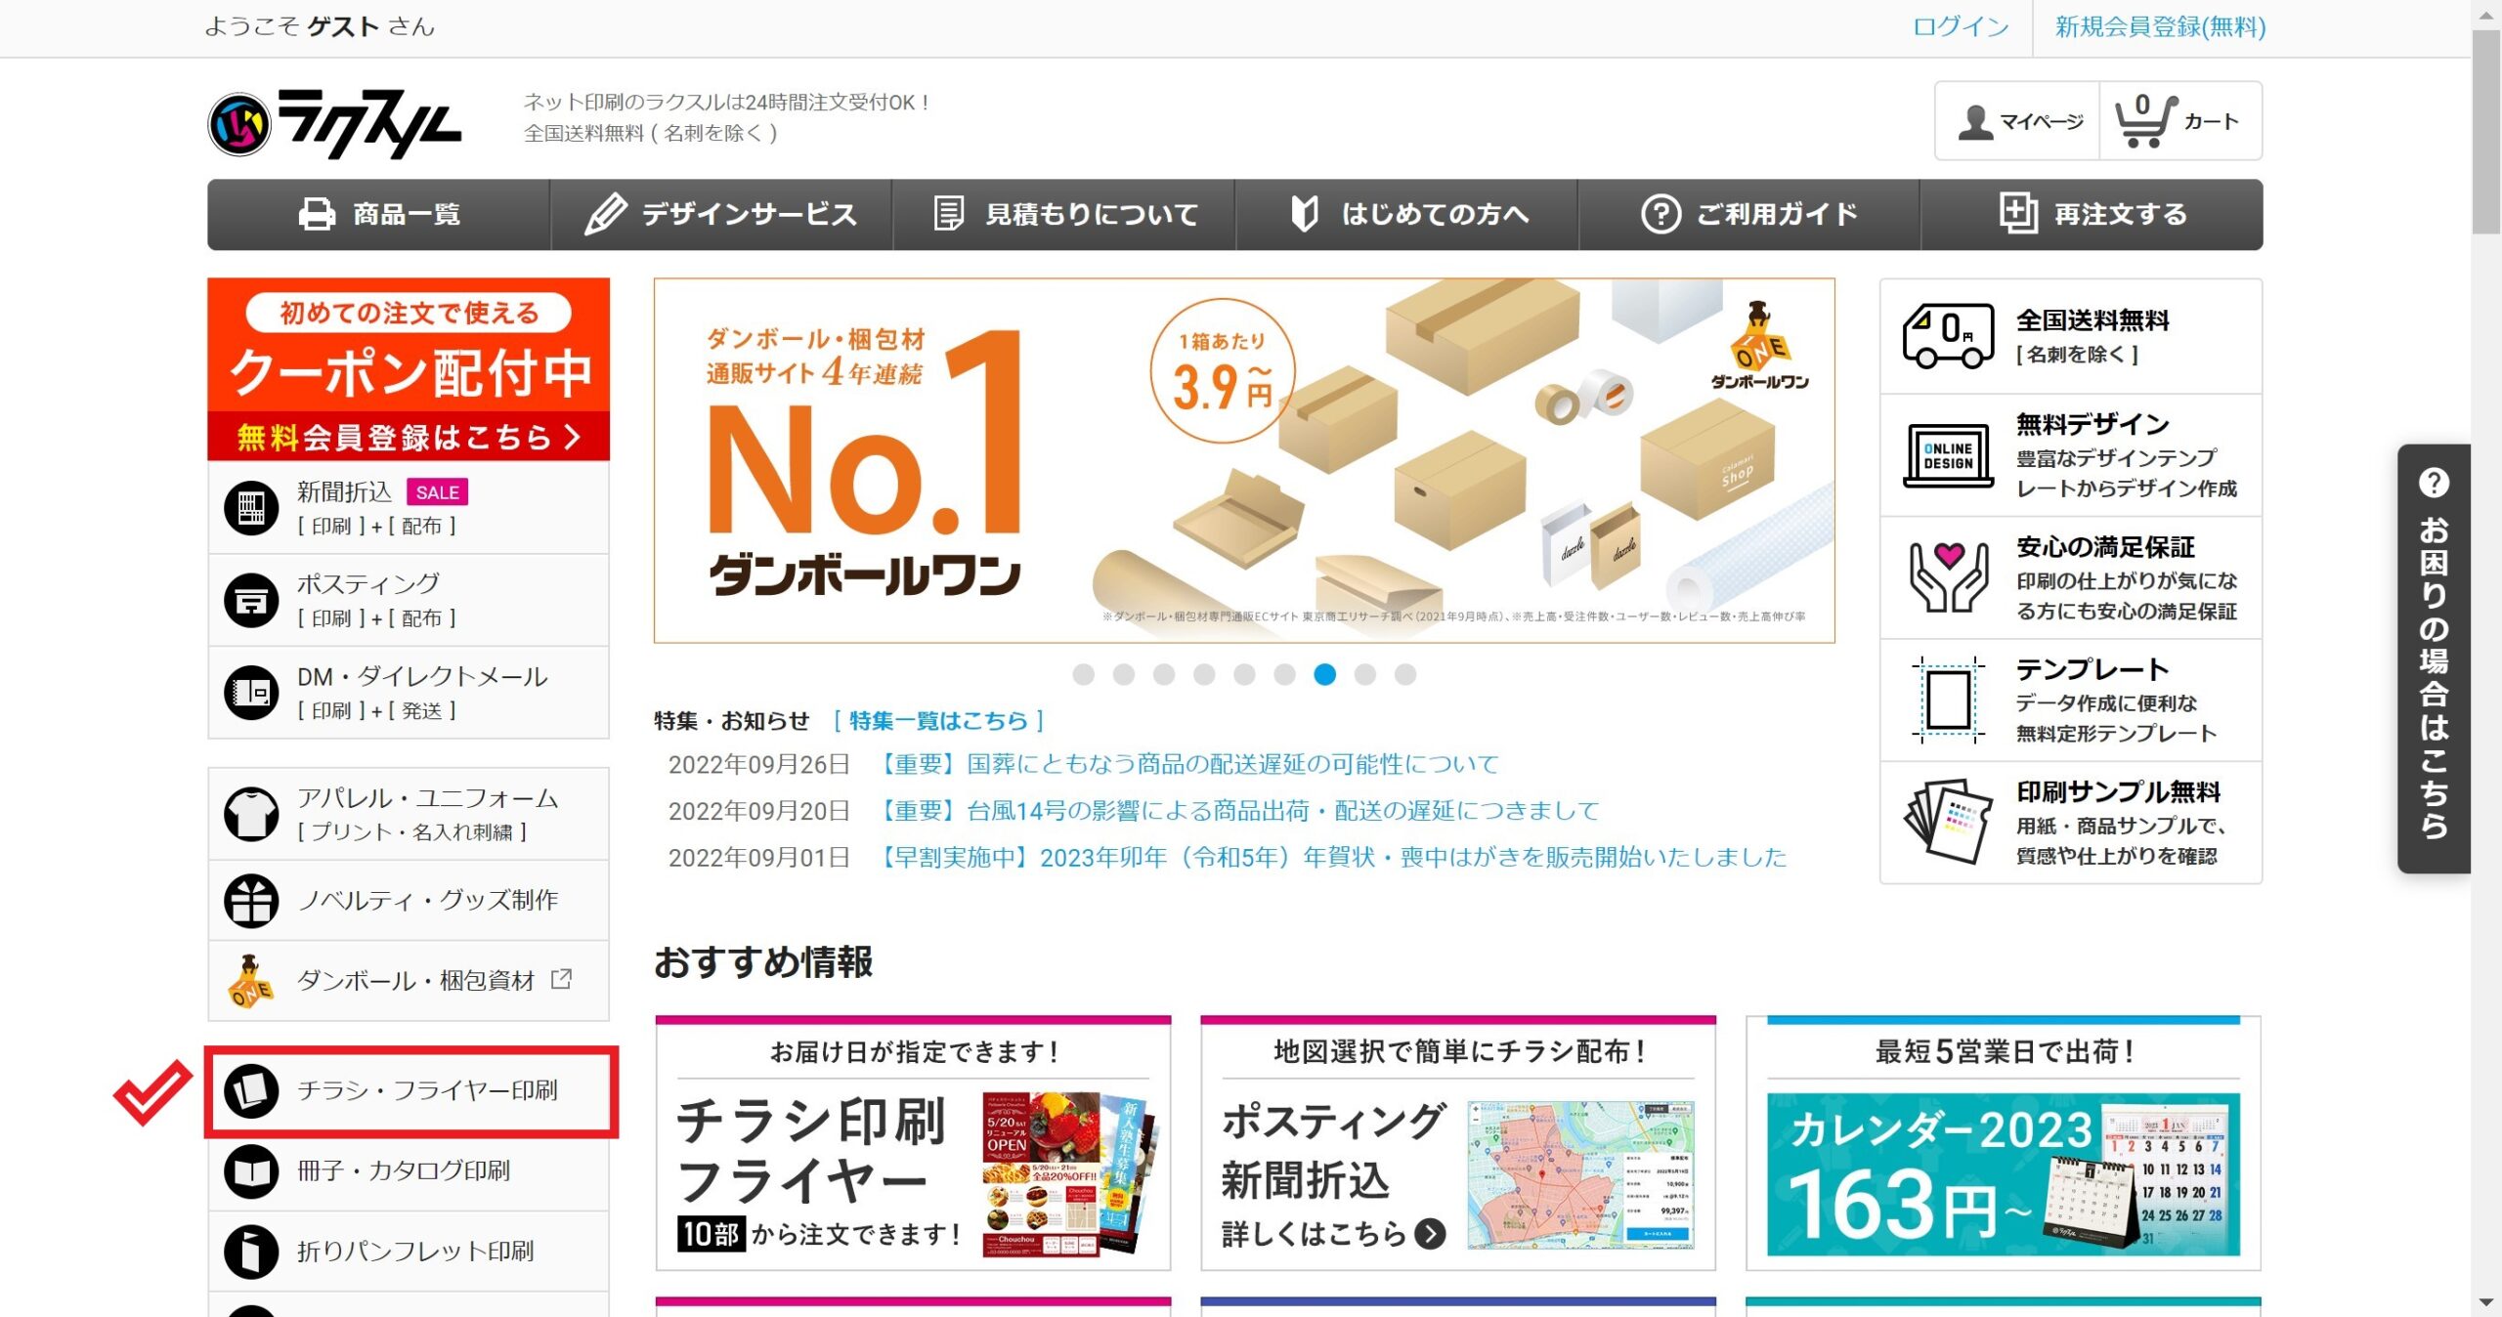This screenshot has height=1317, width=2502.
Task: Click the アパレル T-shirt icon
Action: click(251, 814)
